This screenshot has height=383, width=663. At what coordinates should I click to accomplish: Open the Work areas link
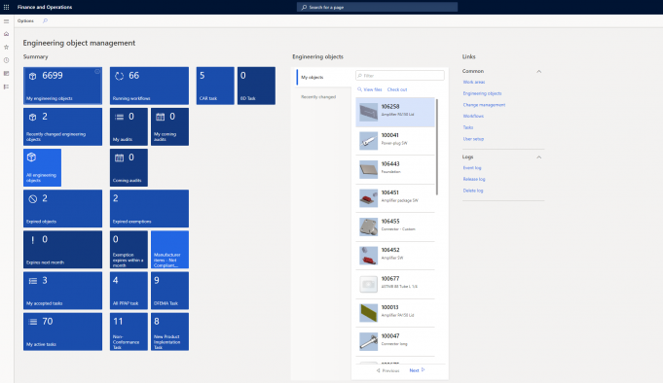point(473,82)
